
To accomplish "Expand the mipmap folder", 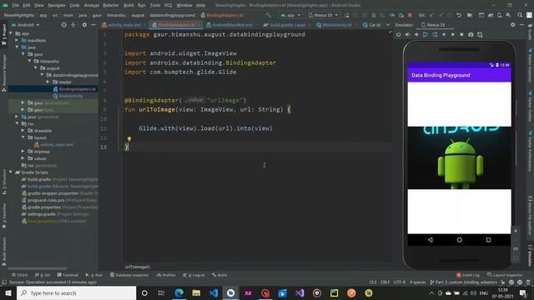I will (x=23, y=152).
